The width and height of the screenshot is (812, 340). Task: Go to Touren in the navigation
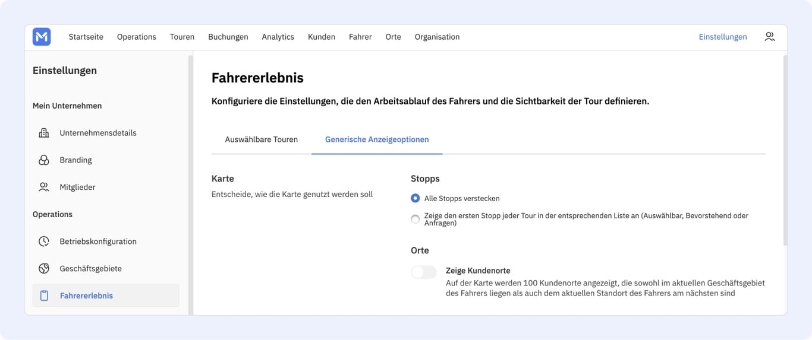coord(182,37)
